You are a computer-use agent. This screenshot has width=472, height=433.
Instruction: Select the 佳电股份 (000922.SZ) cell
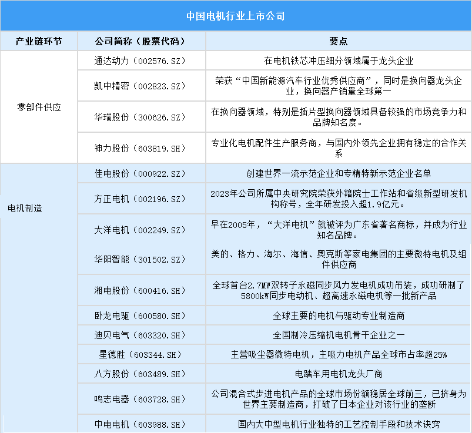(140, 173)
